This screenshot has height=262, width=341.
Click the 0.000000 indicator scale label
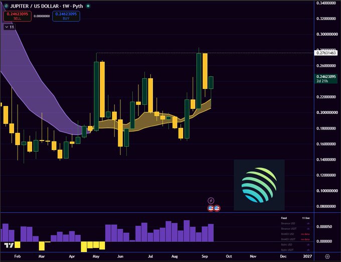tap(324, 241)
